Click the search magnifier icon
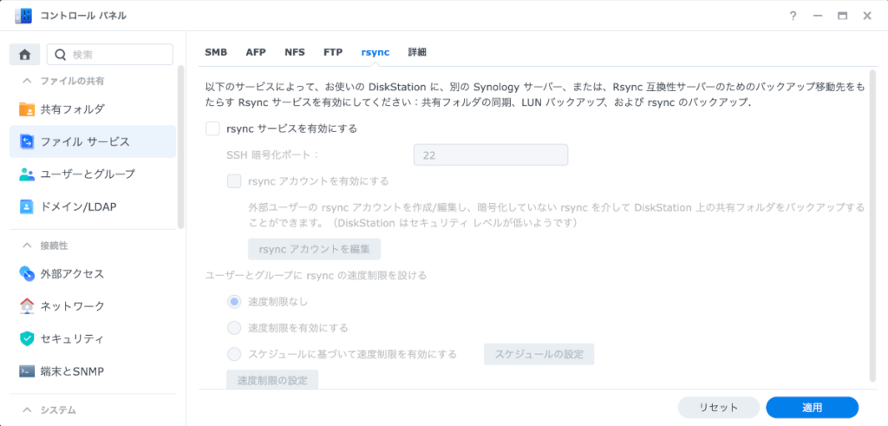Screen dimensions: 888x426 click(61, 55)
